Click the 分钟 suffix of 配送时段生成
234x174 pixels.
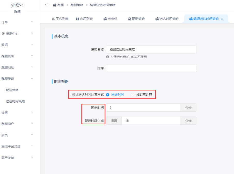(188, 121)
